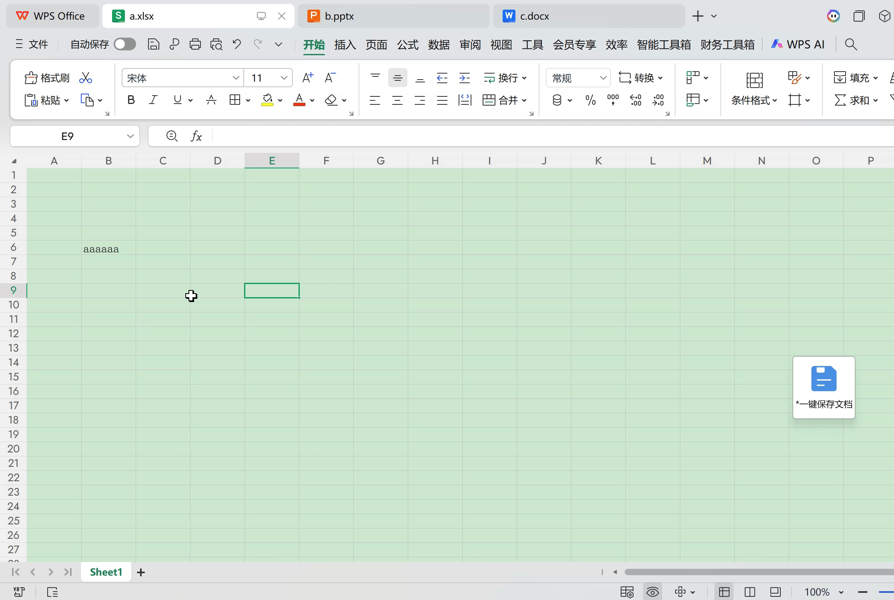Click the 求和 sum button

click(852, 100)
